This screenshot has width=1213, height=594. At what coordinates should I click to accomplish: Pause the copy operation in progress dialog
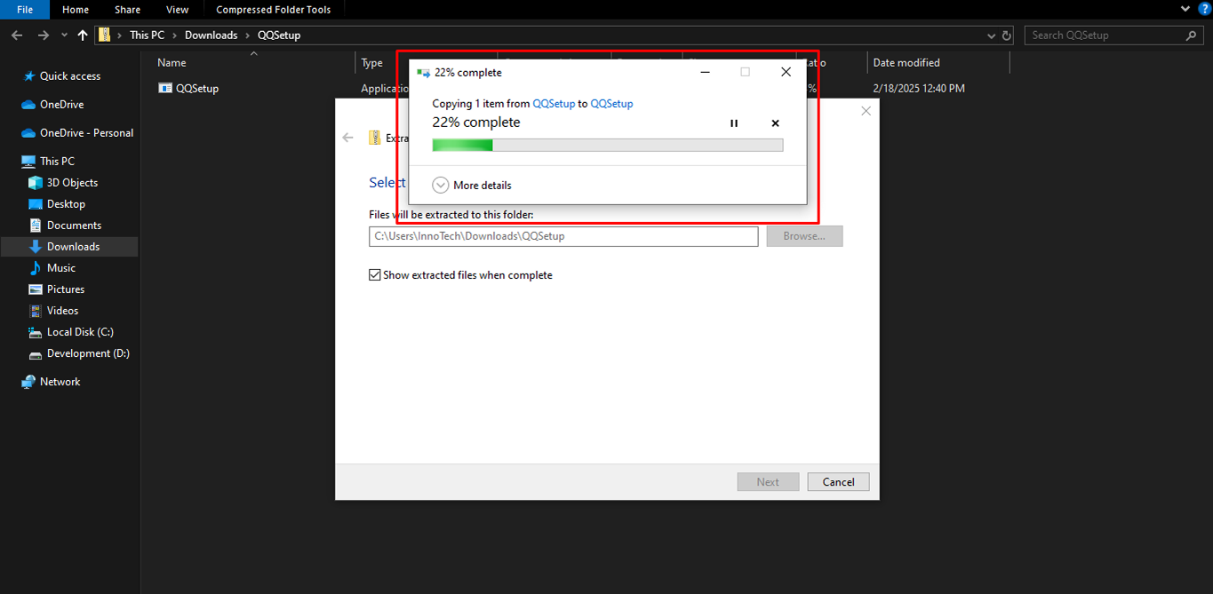click(x=734, y=123)
